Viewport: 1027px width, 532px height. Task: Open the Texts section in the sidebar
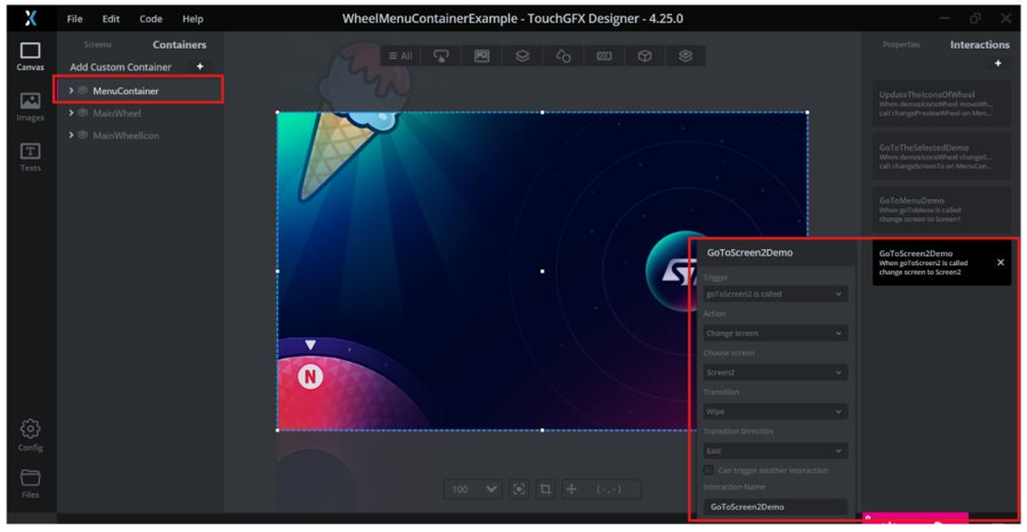(30, 157)
